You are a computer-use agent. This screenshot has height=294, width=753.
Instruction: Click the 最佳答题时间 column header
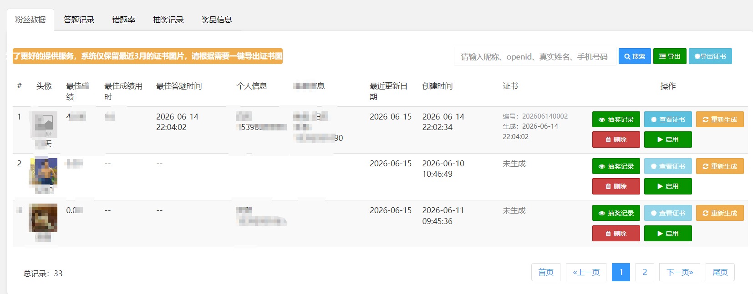pyautogui.click(x=179, y=86)
